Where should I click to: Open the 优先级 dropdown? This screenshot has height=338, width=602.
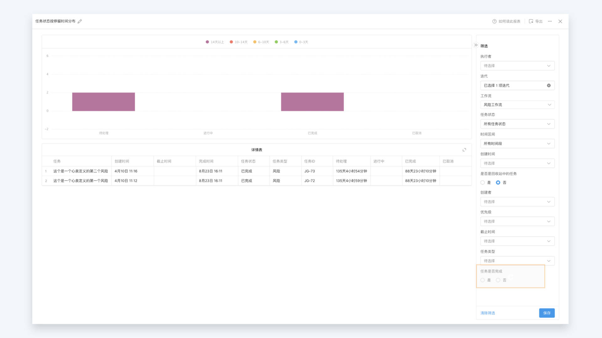[x=517, y=222]
